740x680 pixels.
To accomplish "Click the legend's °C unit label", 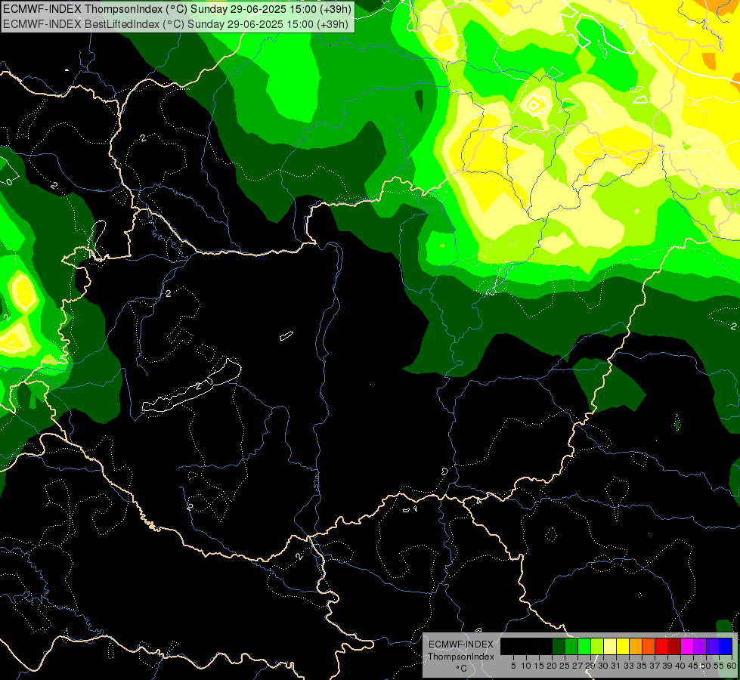I will (x=462, y=669).
